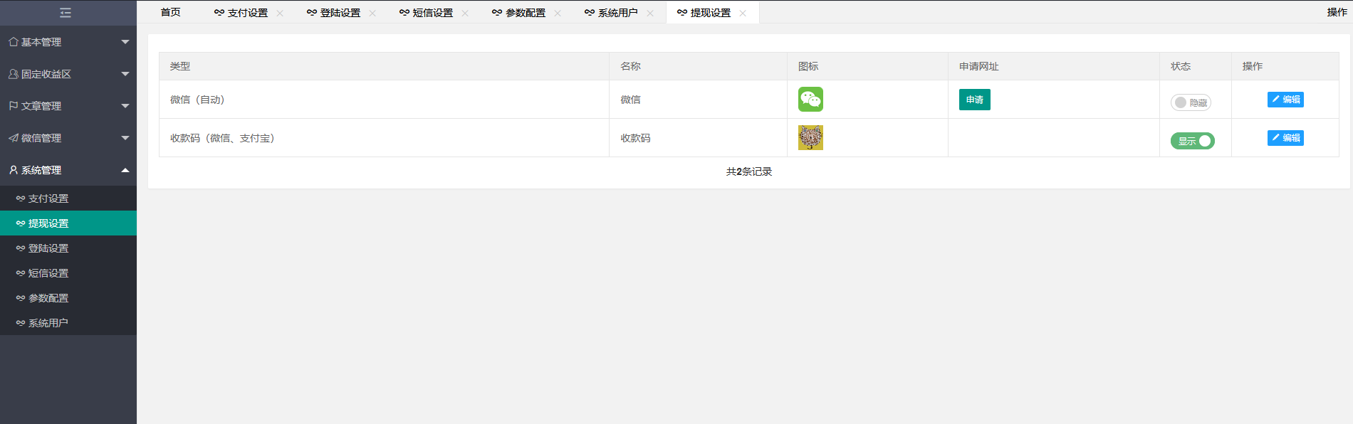Image resolution: width=1353 pixels, height=424 pixels.
Task: Expand the 微信管理 sidebar menu
Action: 68,138
